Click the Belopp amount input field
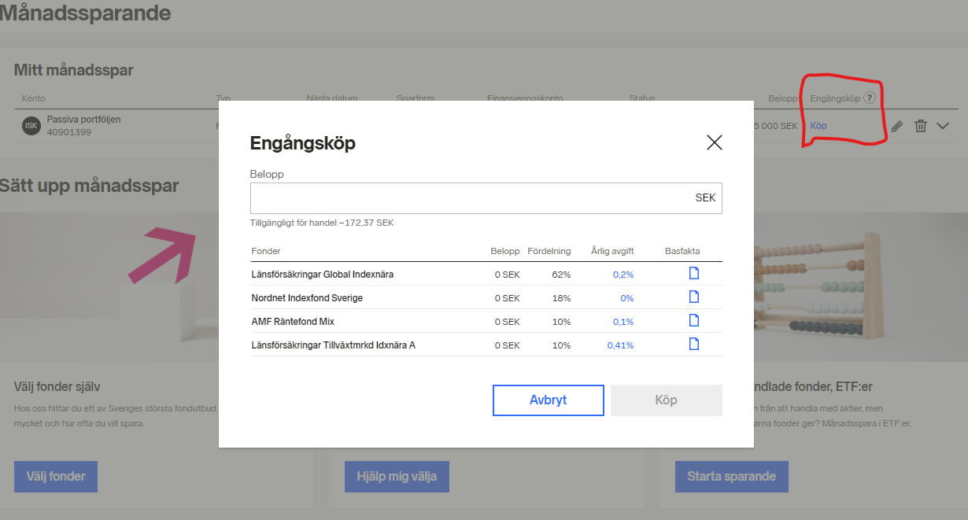Image resolution: width=968 pixels, height=520 pixels. (x=472, y=198)
